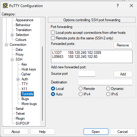Click the Cancel button
137x137 pixels.
click(123, 132)
